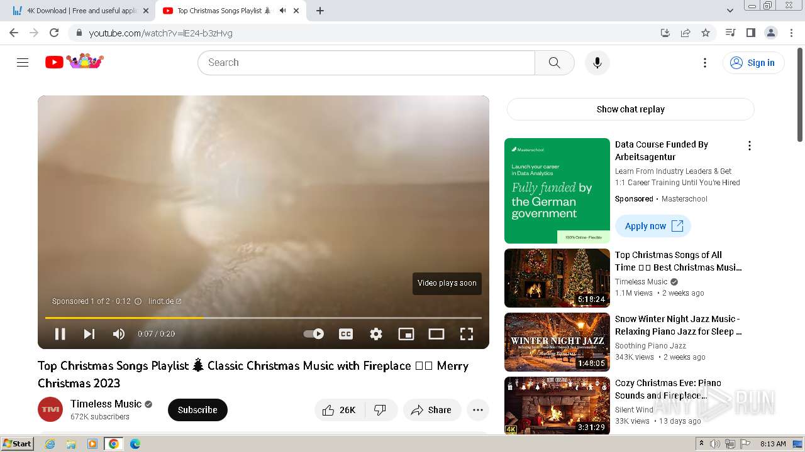Enable miniplayer mode

pos(406,334)
